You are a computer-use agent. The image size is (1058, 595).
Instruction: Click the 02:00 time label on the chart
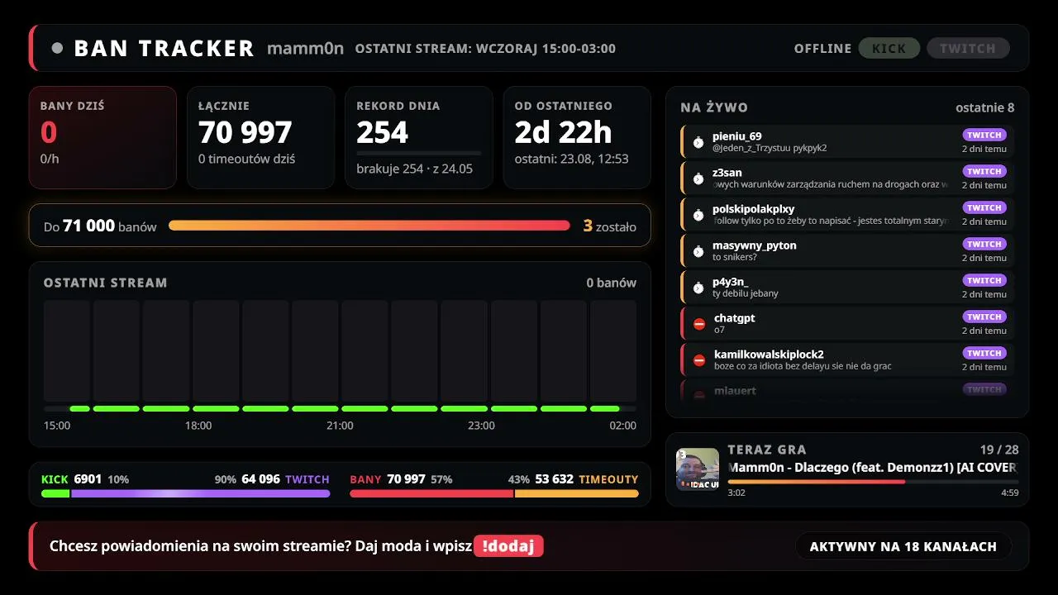point(623,426)
